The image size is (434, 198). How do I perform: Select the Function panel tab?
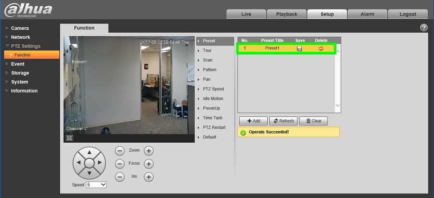point(84,28)
